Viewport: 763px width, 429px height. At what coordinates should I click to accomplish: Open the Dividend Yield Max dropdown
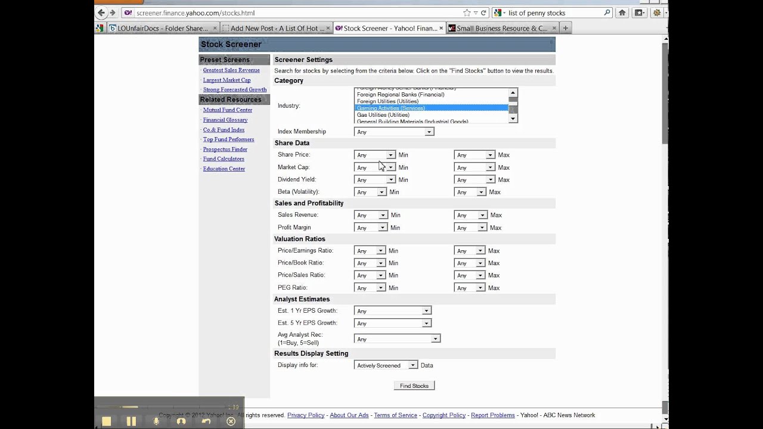(474, 179)
